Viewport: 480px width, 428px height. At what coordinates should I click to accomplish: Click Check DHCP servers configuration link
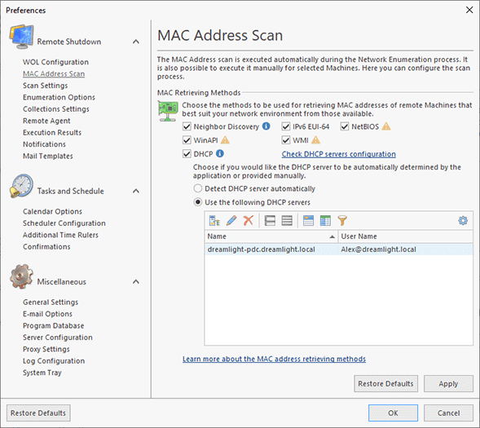click(x=338, y=154)
